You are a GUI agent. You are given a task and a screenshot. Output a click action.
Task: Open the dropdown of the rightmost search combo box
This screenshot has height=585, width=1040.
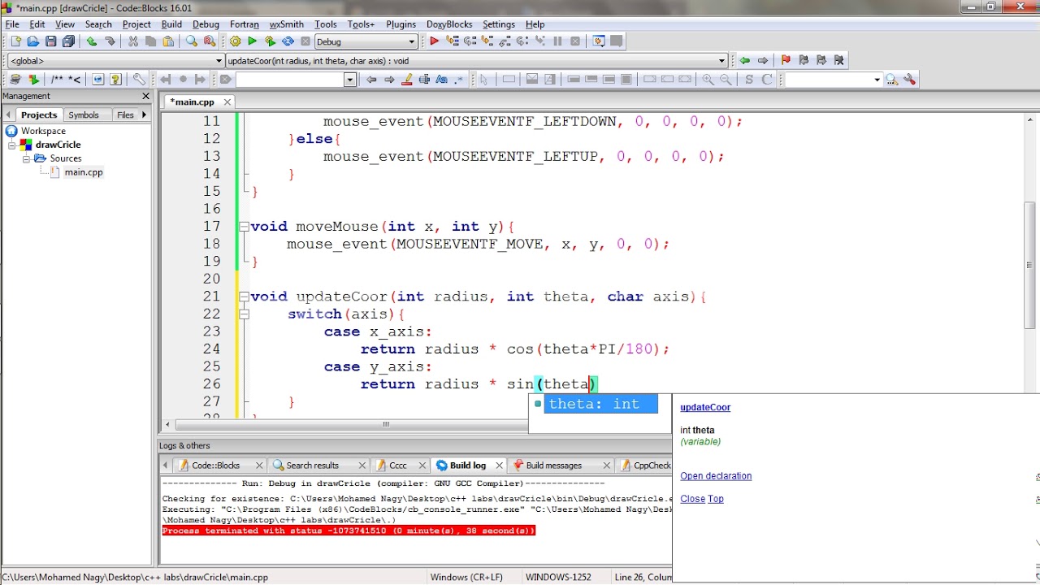coord(877,80)
